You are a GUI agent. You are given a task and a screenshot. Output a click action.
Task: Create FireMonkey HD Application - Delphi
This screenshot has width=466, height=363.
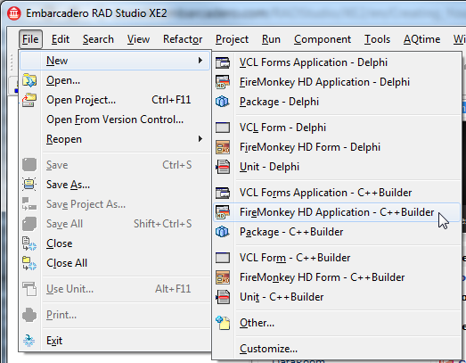tap(337, 82)
